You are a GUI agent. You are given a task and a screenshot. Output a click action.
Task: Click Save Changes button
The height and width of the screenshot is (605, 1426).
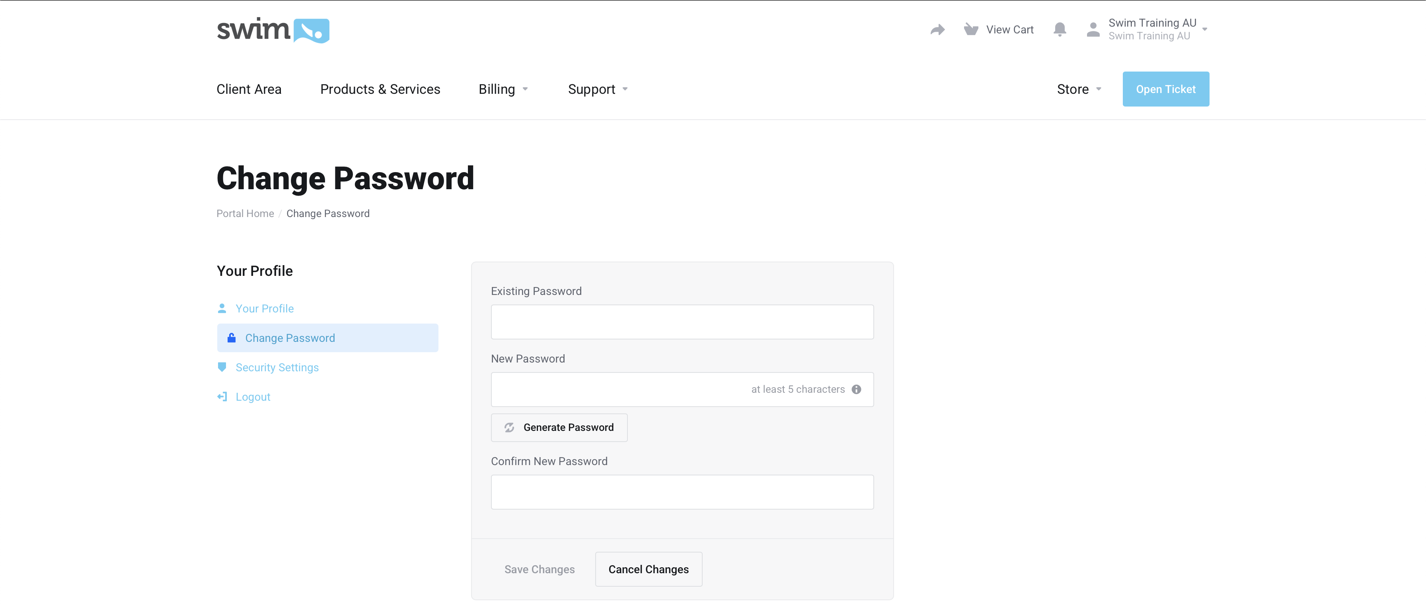pyautogui.click(x=539, y=569)
